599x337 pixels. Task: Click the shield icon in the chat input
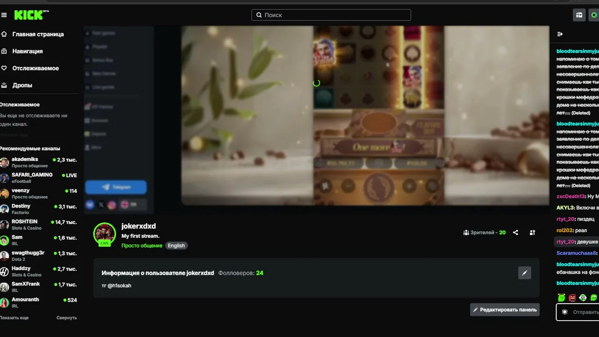pos(565,312)
